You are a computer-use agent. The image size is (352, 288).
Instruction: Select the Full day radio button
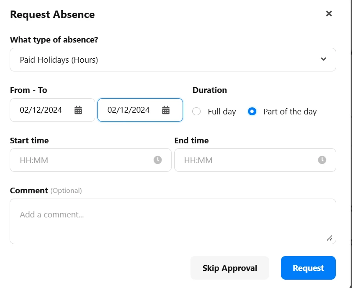click(197, 111)
